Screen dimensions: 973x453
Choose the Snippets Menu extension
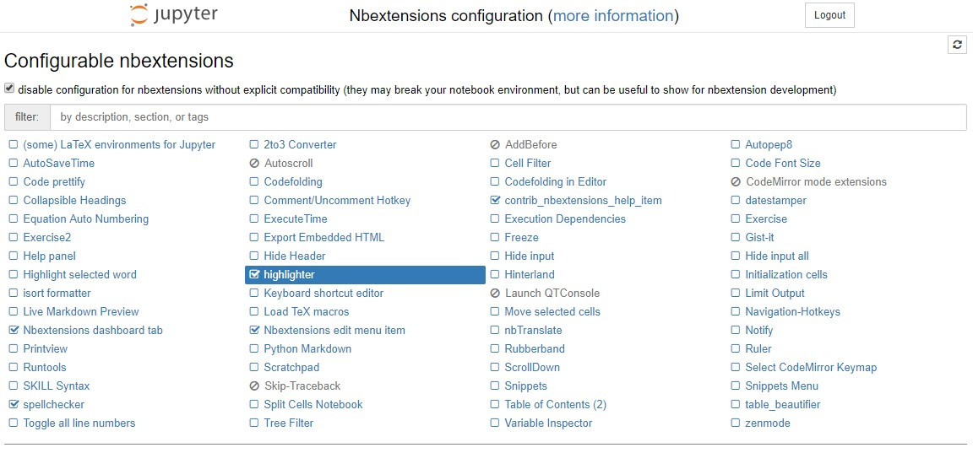(x=781, y=386)
